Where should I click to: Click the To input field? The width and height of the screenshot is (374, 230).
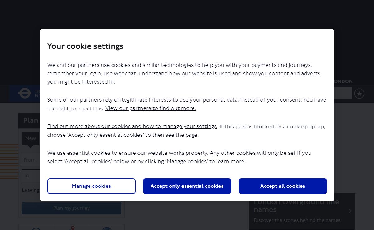coord(31,176)
